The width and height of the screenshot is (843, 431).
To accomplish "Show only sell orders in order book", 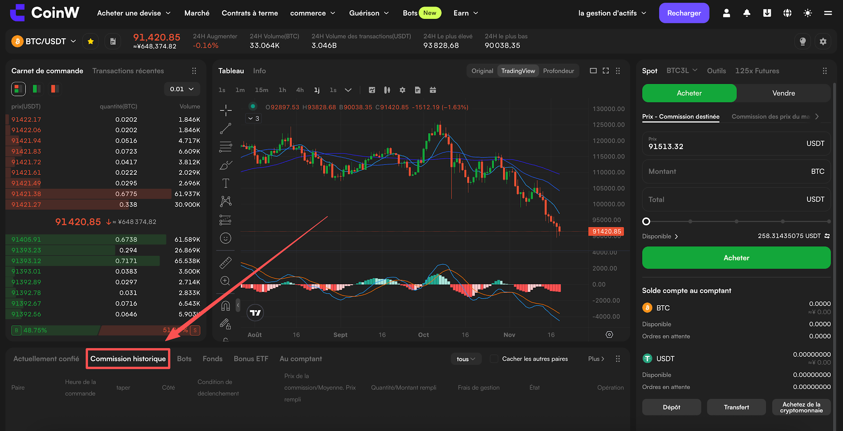I will 54,89.
